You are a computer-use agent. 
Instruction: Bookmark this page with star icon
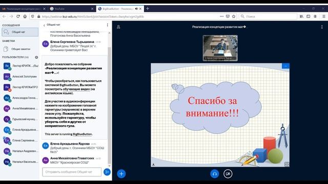[x=234, y=16]
